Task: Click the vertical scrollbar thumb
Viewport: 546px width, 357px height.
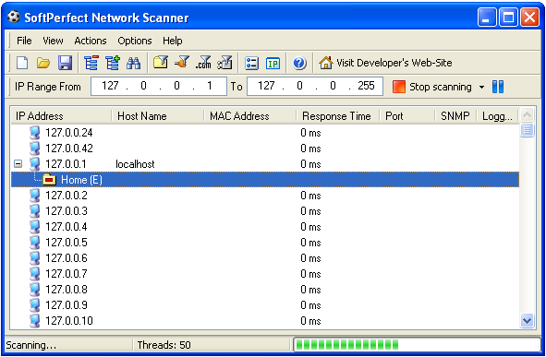Action: (x=527, y=130)
